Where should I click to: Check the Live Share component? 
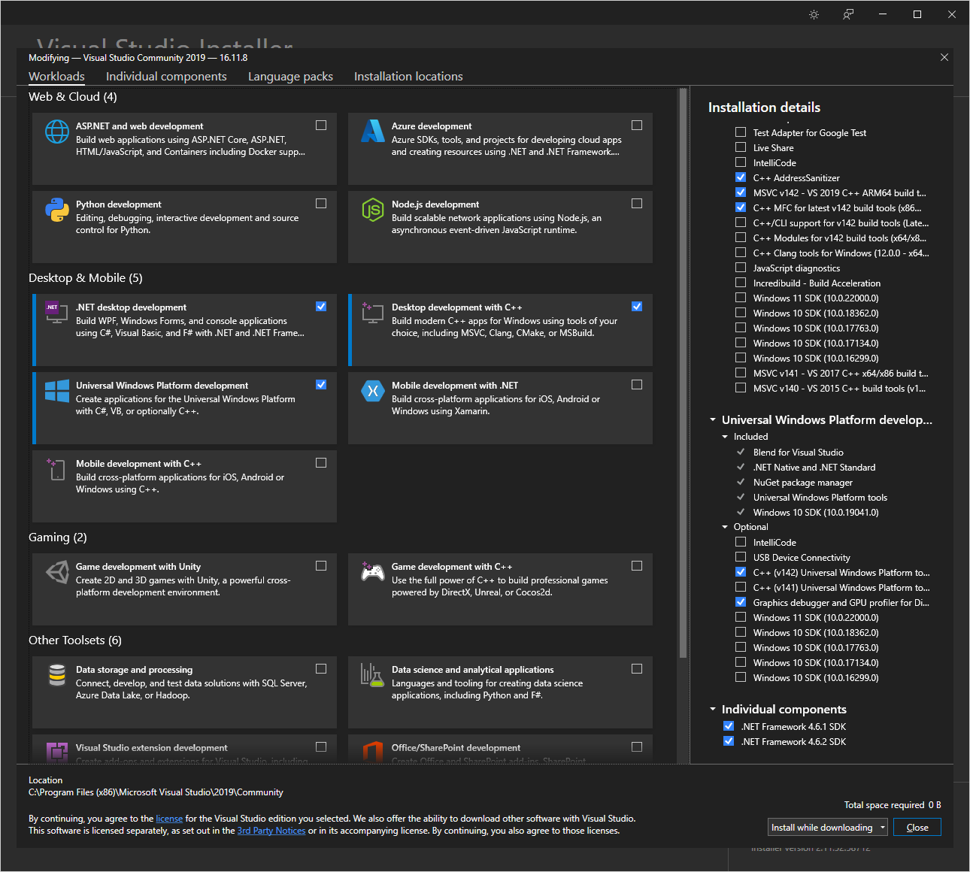click(x=741, y=147)
